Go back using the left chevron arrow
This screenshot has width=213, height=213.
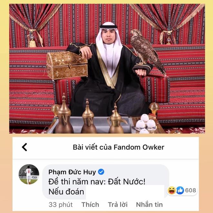25,147
